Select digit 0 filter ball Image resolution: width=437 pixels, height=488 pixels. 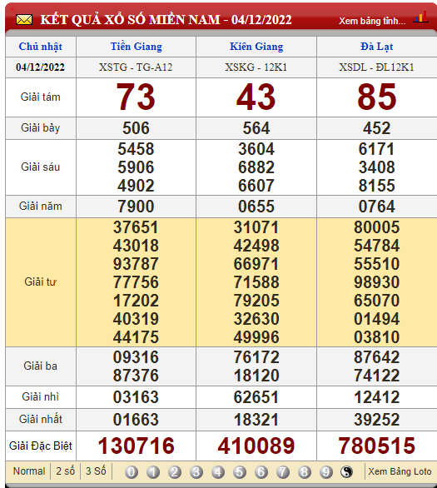pyautogui.click(x=132, y=472)
